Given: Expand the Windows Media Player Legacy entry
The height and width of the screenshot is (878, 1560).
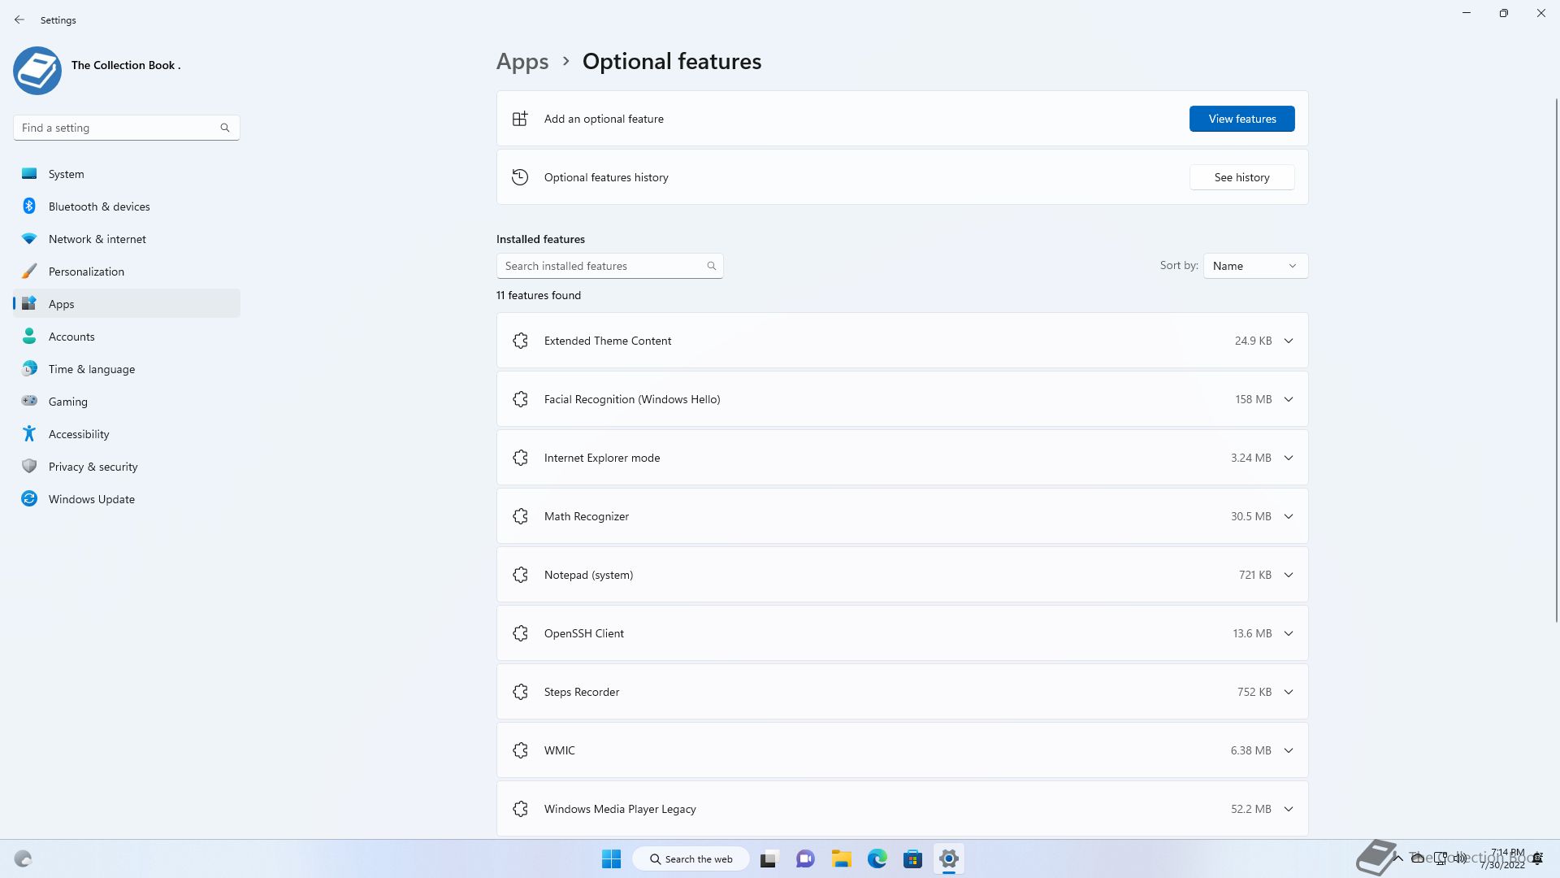Looking at the screenshot, I should [1289, 809].
